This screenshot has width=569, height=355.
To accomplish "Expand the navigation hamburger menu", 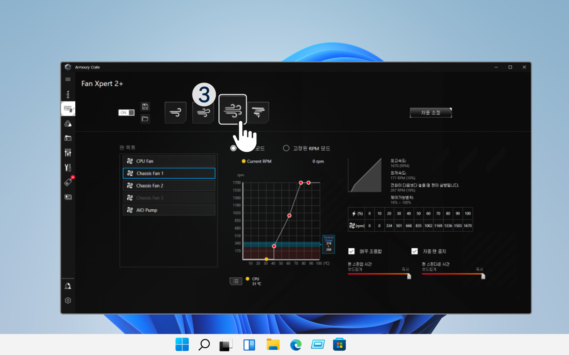I will pos(68,79).
